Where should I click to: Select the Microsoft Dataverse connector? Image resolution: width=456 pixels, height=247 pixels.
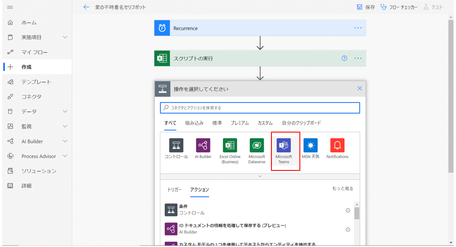(x=257, y=146)
